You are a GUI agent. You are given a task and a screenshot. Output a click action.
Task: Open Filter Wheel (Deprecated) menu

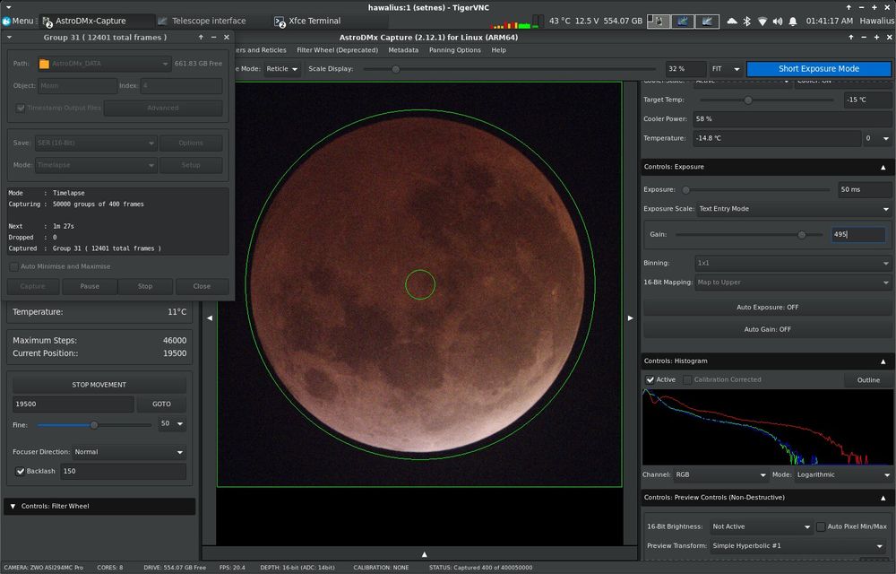tap(337, 50)
